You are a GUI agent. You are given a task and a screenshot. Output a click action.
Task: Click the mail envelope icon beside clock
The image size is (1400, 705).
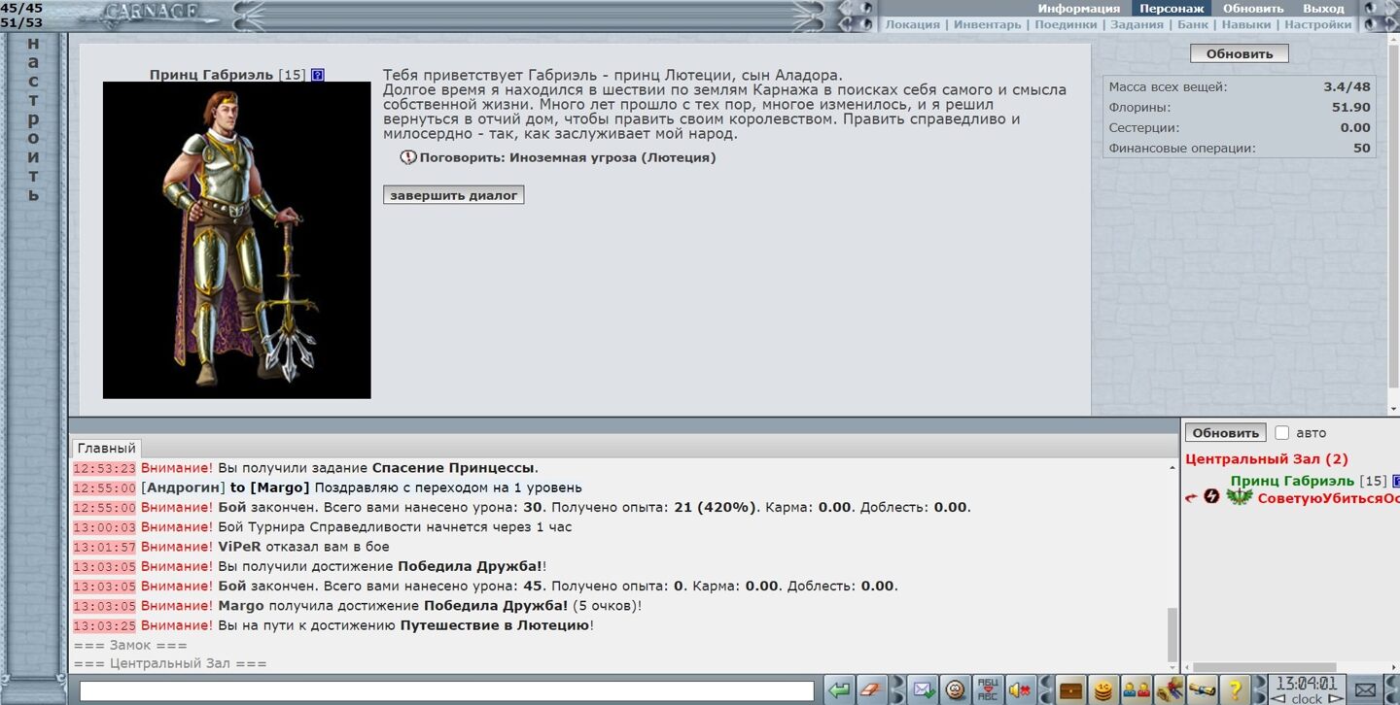click(1366, 690)
